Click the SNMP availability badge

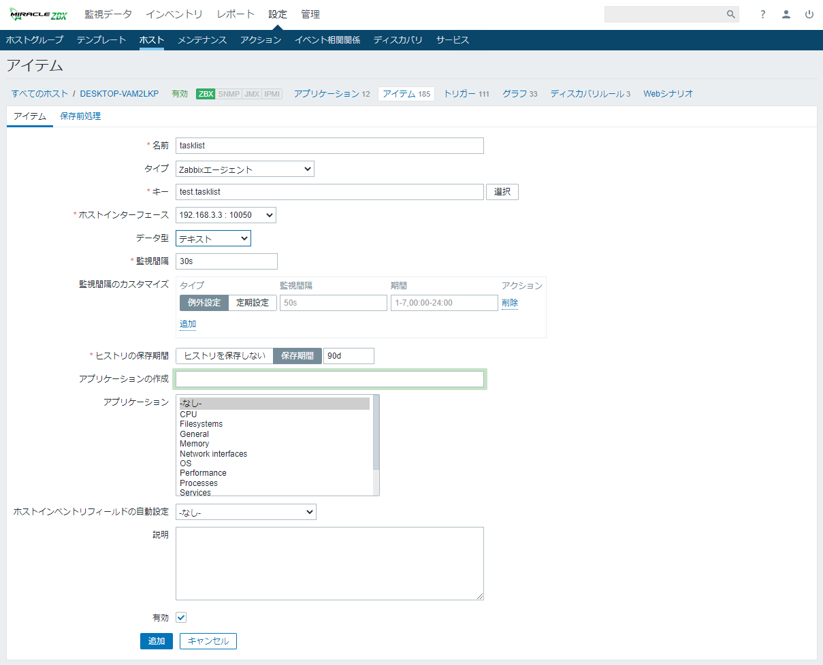point(229,94)
